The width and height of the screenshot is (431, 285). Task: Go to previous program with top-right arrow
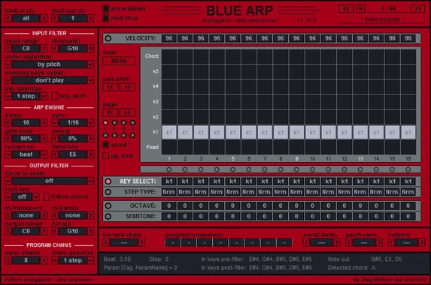(x=346, y=9)
